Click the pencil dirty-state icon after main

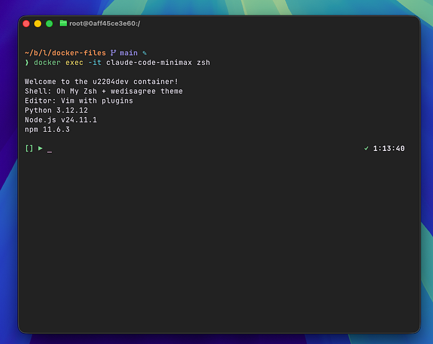click(x=144, y=53)
